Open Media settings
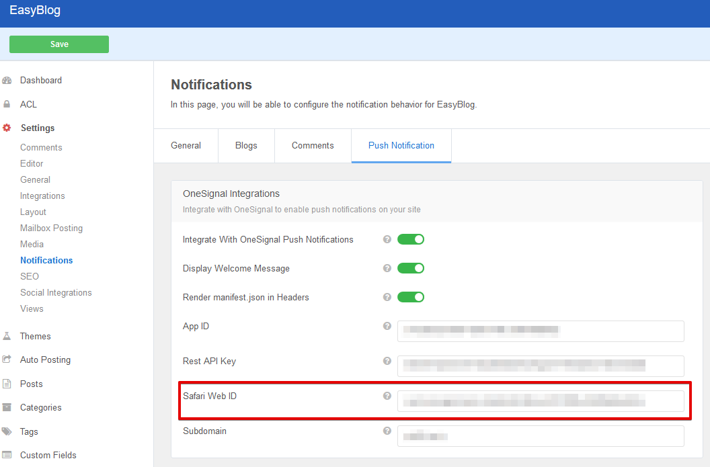The width and height of the screenshot is (710, 467). pos(32,245)
